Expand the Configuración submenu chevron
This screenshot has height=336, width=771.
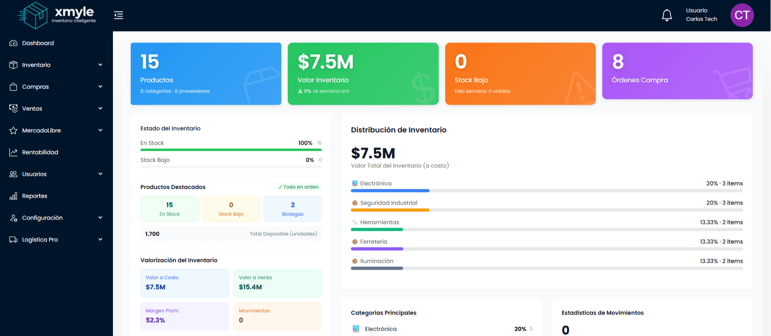tap(100, 218)
